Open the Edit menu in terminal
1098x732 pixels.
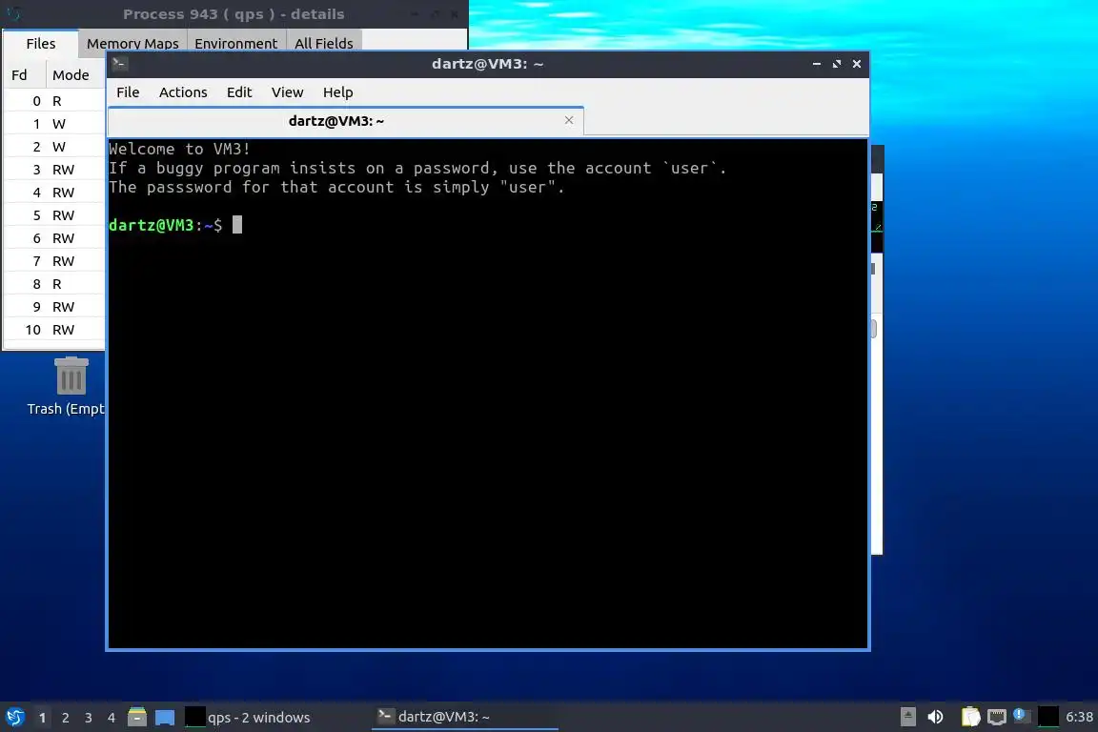click(x=239, y=92)
